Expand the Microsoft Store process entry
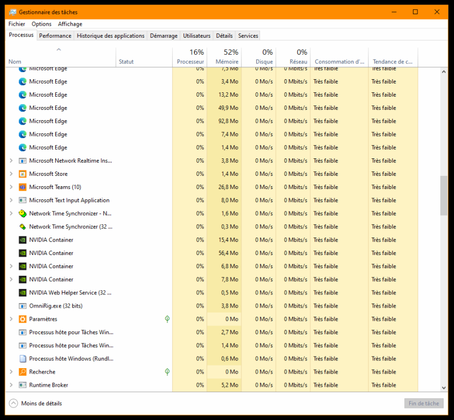The image size is (454, 420). 11,174
